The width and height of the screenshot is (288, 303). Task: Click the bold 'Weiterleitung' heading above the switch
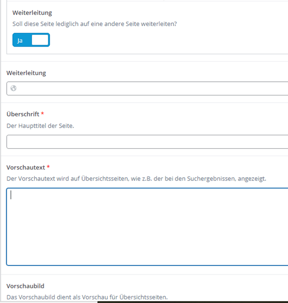32,12
